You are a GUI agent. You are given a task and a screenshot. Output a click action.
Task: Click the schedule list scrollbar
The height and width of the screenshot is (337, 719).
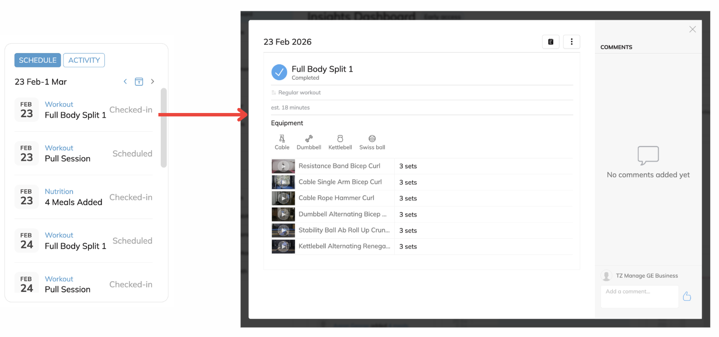164,128
